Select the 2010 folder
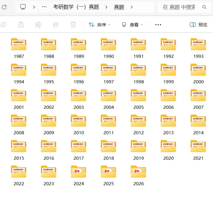Image resolution: width=213 pixels, height=200 pixels. point(79,125)
